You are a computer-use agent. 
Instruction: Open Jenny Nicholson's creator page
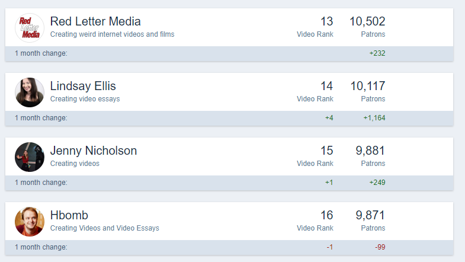click(94, 151)
